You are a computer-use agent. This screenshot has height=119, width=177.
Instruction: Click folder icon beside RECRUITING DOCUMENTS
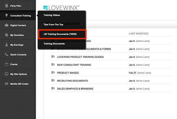(53, 81)
